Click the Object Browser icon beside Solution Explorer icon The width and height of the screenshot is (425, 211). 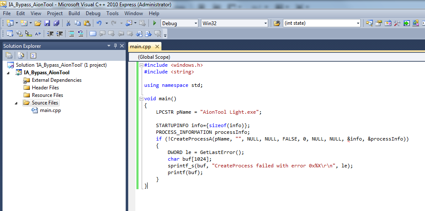click(x=388, y=23)
